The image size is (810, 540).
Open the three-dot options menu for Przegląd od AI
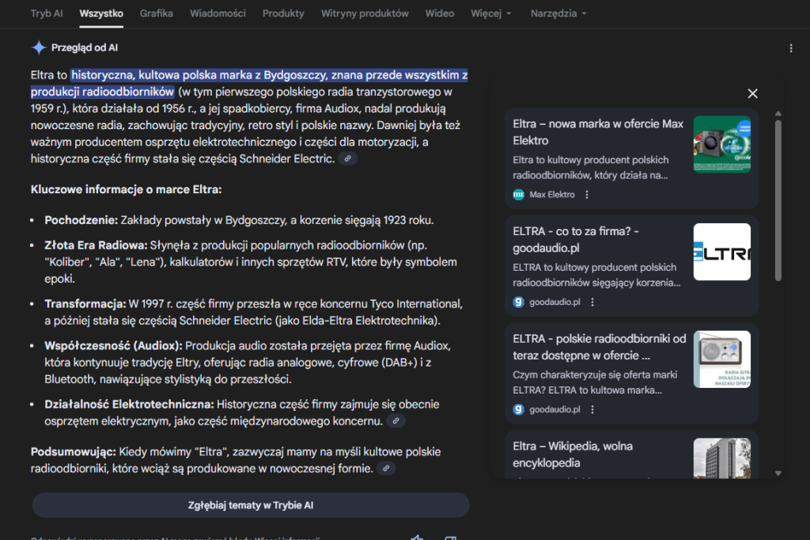pyautogui.click(x=791, y=48)
